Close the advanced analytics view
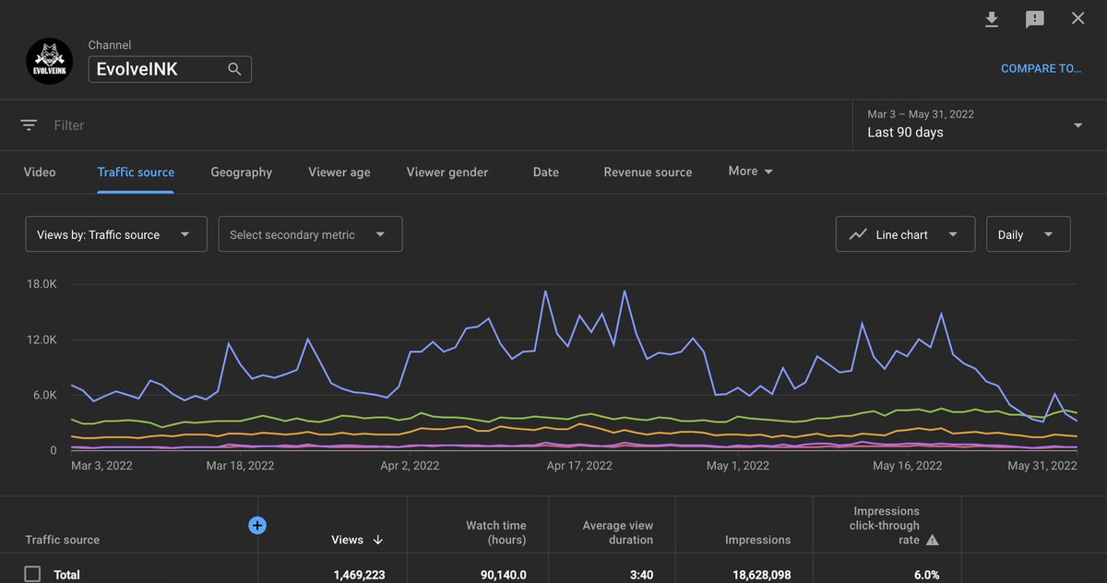Screen dimensions: 1107x583 click(1077, 18)
